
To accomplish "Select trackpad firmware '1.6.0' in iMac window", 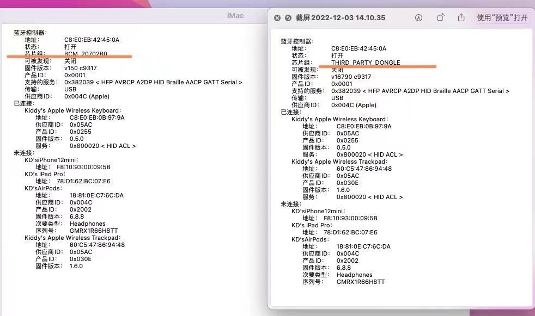I will [76, 267].
